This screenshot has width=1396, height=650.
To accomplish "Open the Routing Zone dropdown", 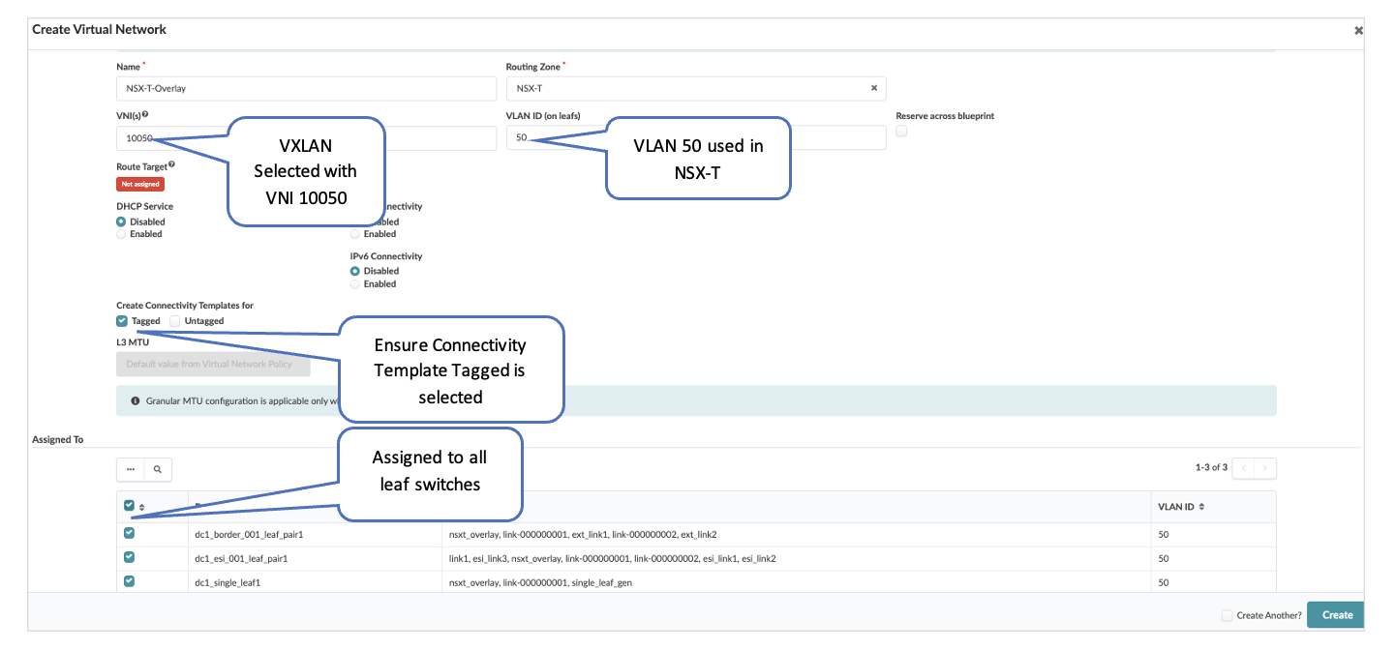I will point(695,88).
